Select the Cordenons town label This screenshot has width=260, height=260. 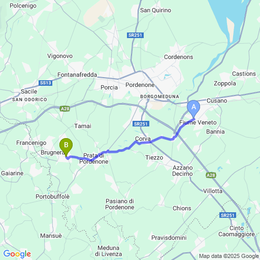pos(179,57)
